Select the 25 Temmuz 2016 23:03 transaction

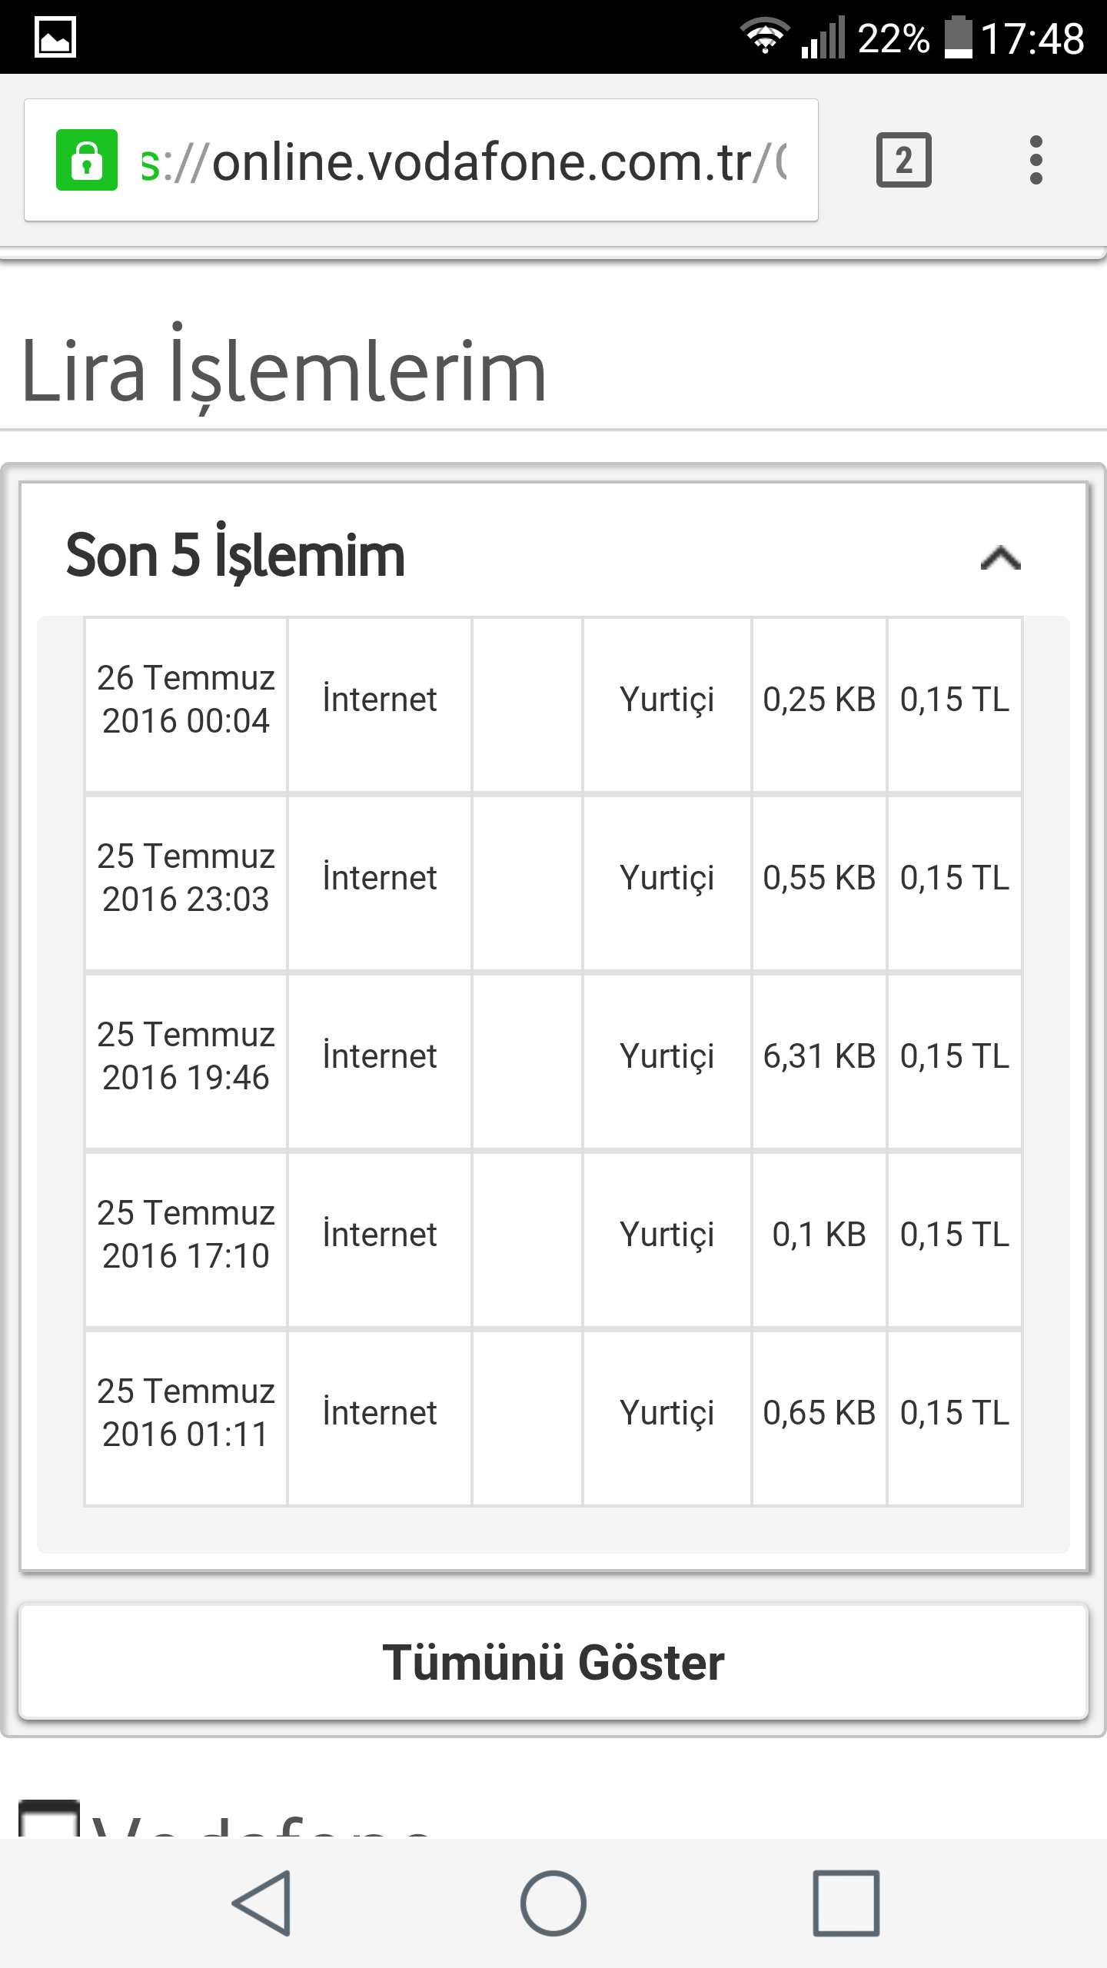click(x=185, y=878)
